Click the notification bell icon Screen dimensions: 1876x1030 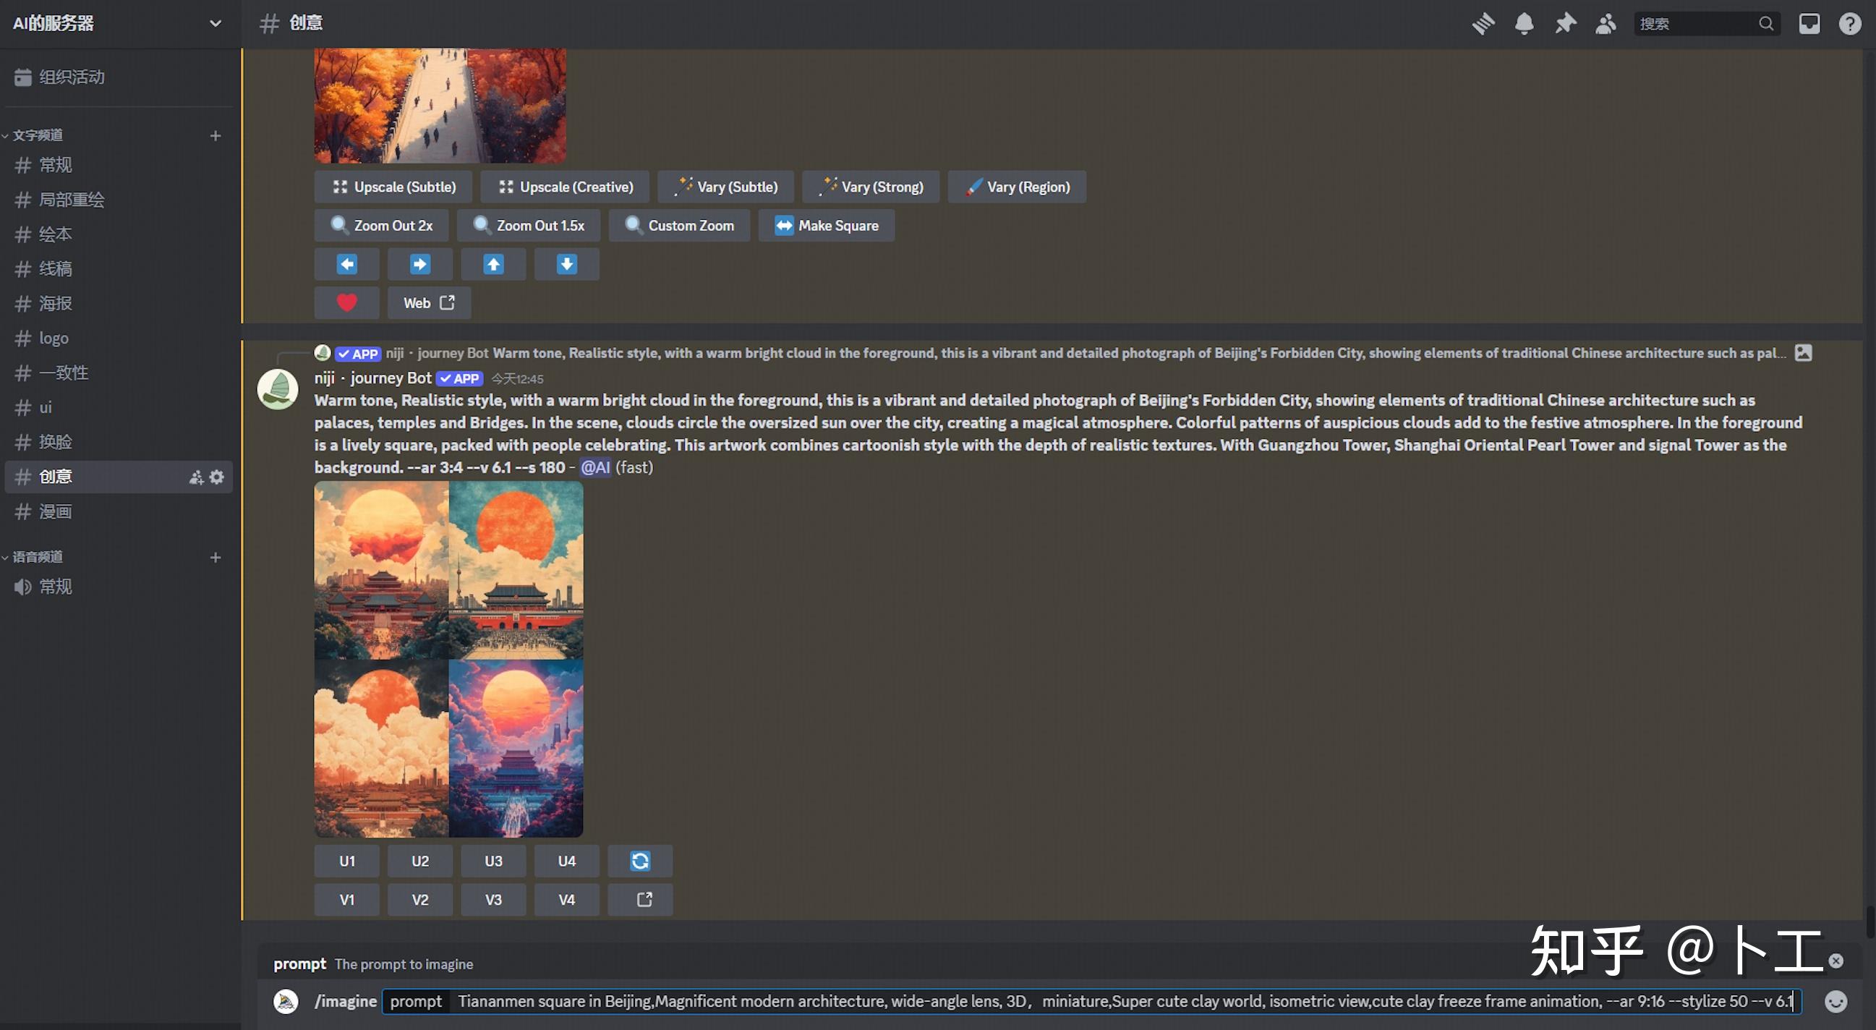(1525, 23)
